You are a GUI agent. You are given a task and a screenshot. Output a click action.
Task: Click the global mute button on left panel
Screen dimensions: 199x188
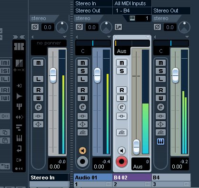5,63
